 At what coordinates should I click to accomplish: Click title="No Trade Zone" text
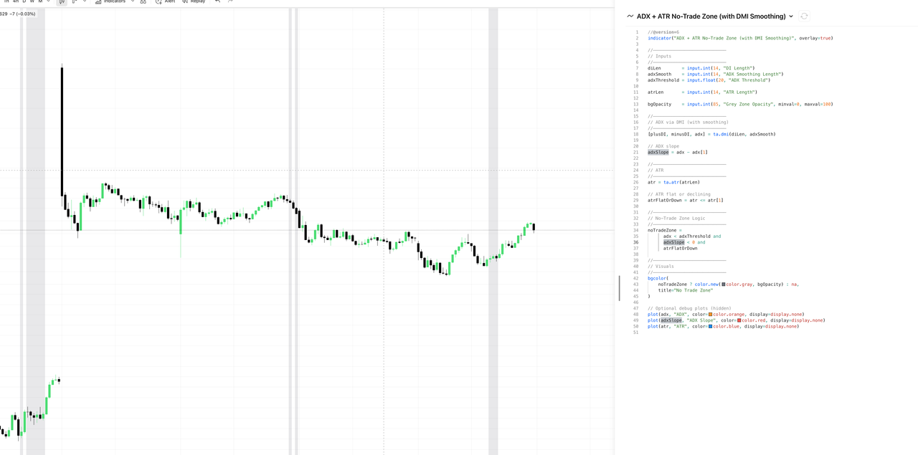(686, 290)
